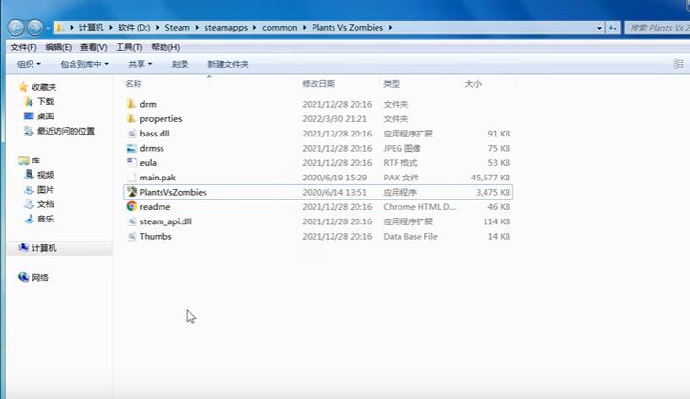Sort by 名称 name column header
The height and width of the screenshot is (399, 690).
click(x=134, y=83)
